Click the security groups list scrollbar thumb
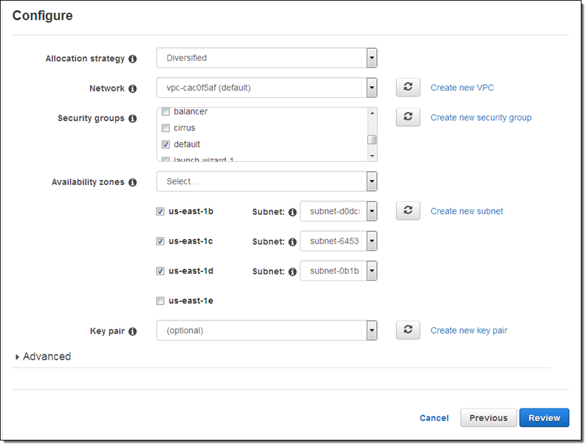The height and width of the screenshot is (447, 588). [372, 139]
